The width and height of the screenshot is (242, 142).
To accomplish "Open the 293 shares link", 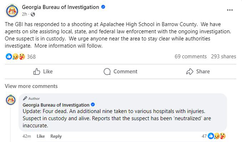I will point(224,56).
